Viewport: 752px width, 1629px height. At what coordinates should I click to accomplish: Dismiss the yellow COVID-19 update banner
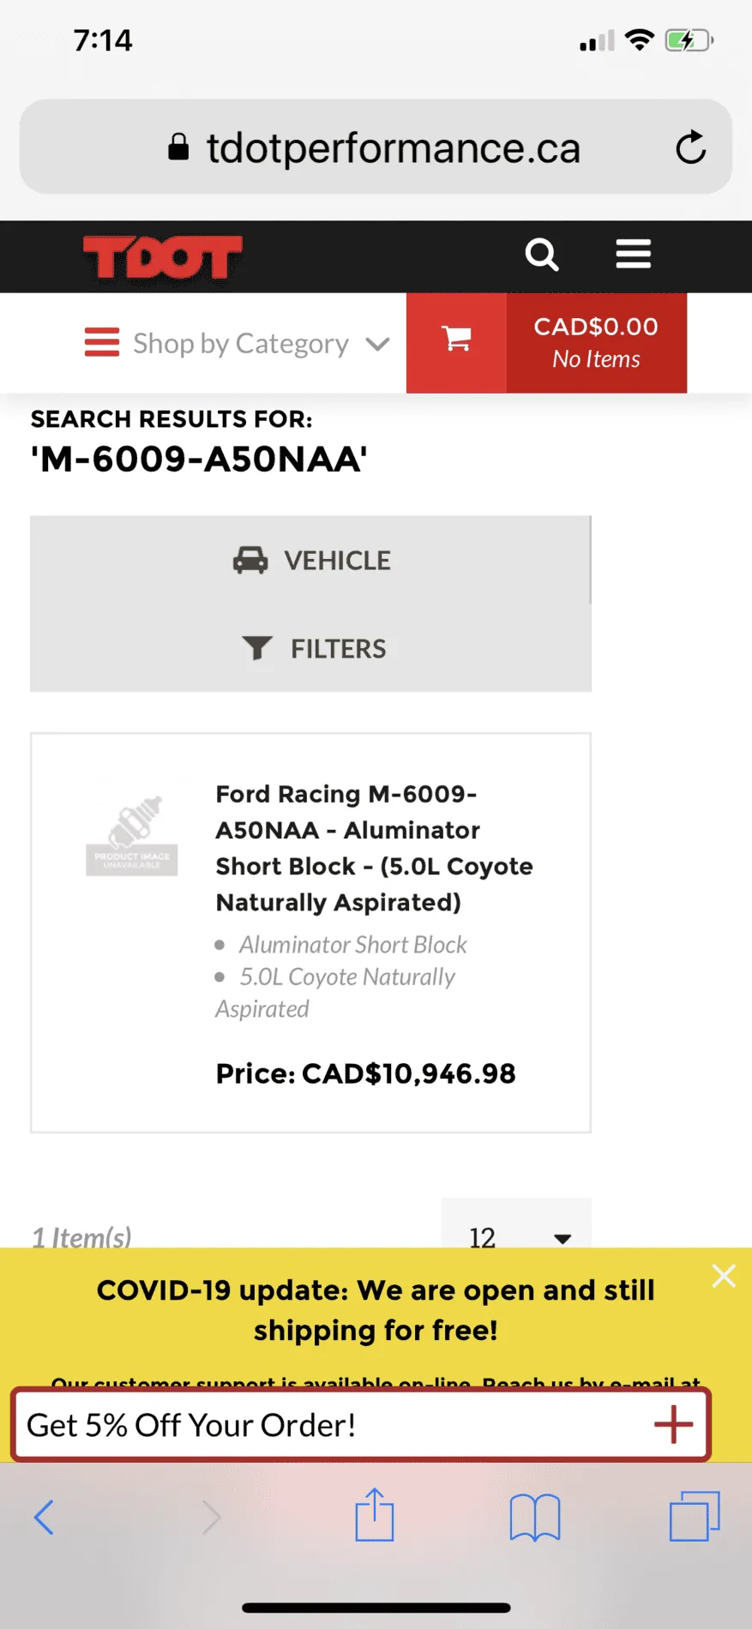click(x=724, y=1276)
